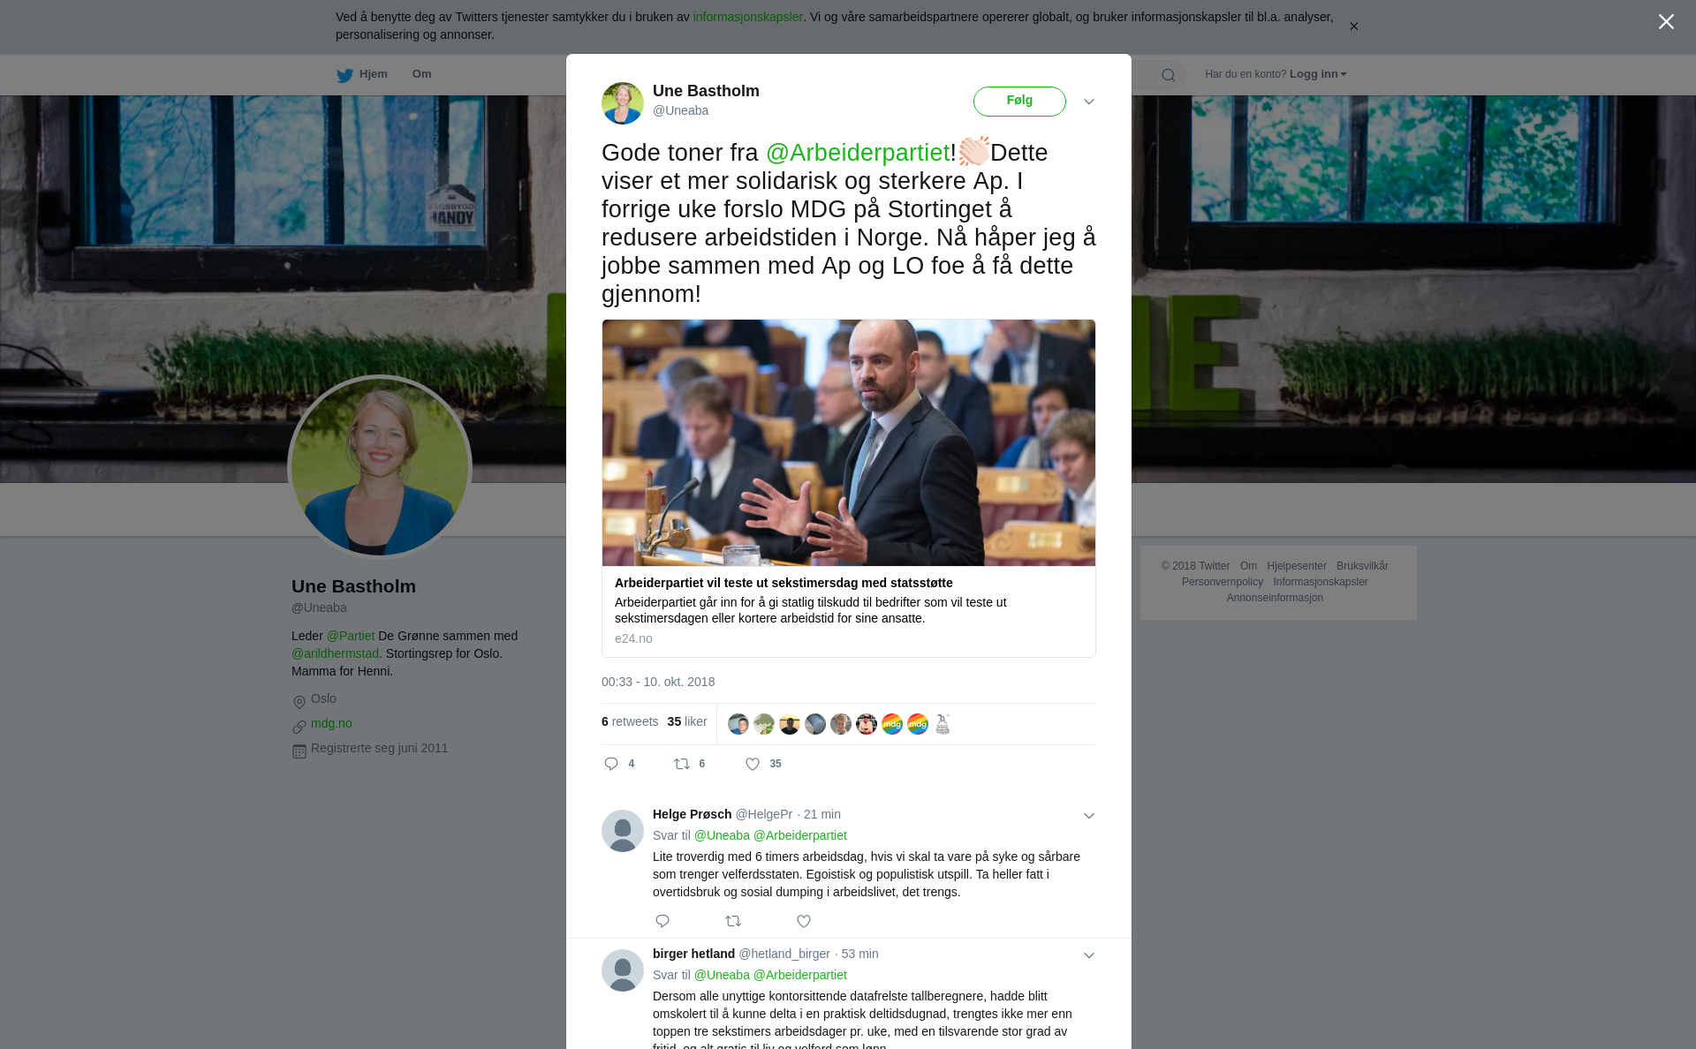Screen dimensions: 1696x1049
Task: Toggle Følg button for Une Bastholm
Action: [x=1019, y=101]
